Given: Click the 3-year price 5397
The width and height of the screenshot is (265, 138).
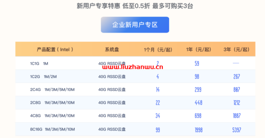Looking at the screenshot, I should pyautogui.click(x=236, y=130).
